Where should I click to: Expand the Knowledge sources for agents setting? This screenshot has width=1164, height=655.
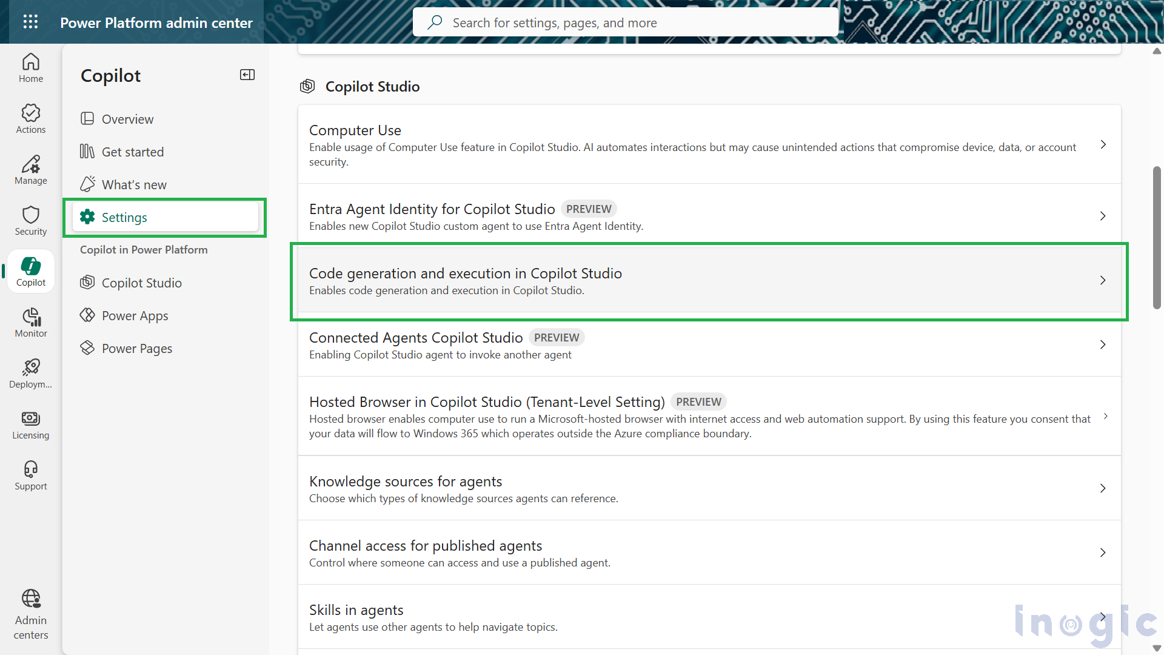(x=1103, y=488)
